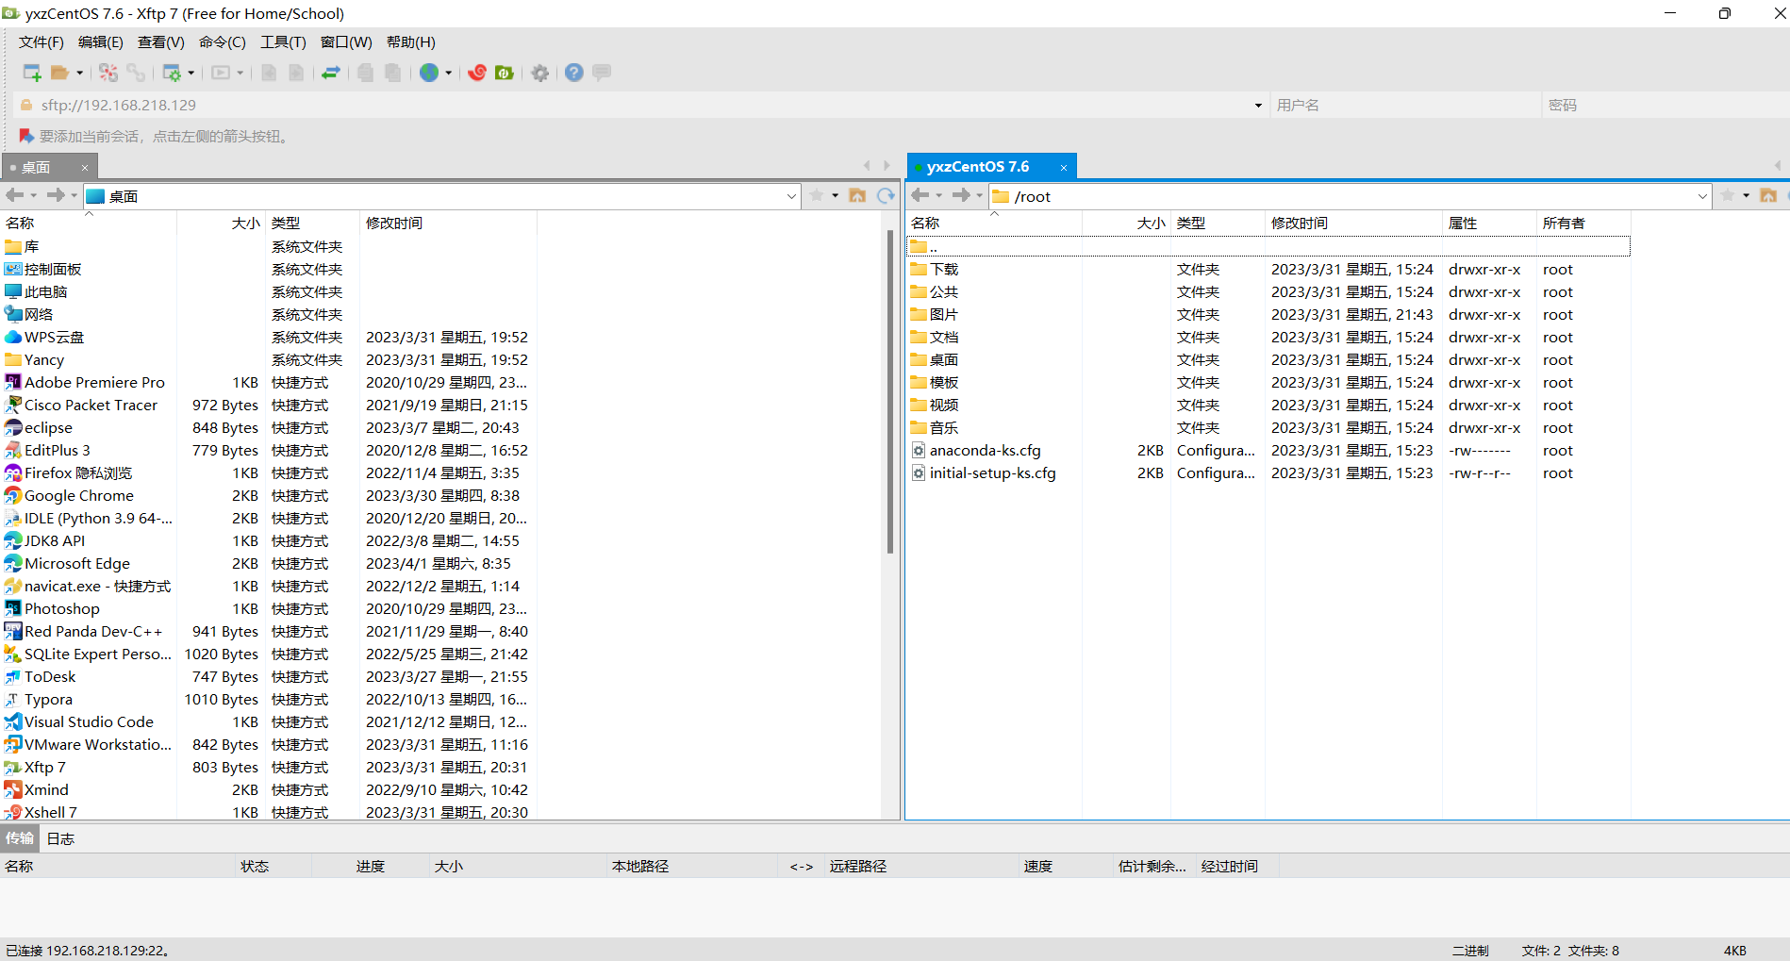
Task: Click the add-session bookmark arrow icon
Action: (26, 136)
